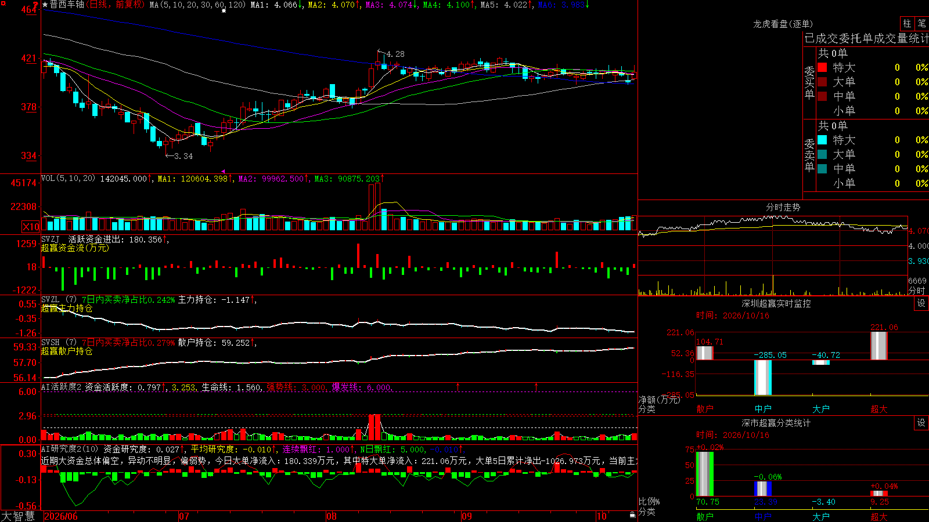Click the cyan 特大 sell-order swatch

822,140
